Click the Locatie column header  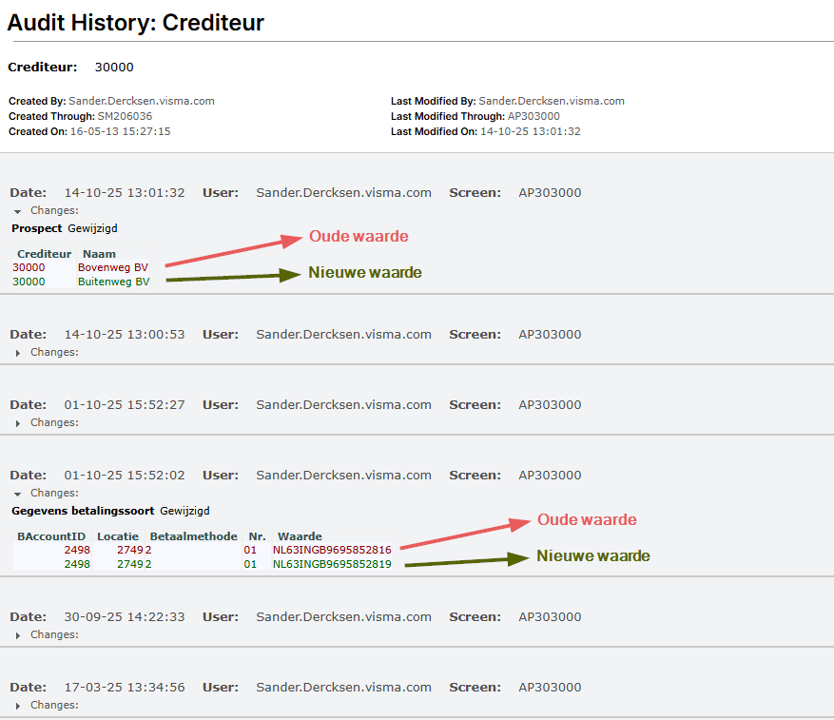point(118,536)
